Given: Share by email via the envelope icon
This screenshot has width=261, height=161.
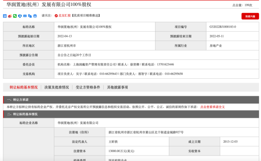Looking at the screenshot, I should click(25, 16).
